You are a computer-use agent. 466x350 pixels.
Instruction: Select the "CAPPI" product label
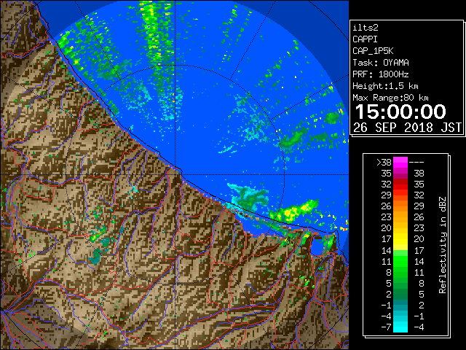(x=365, y=39)
